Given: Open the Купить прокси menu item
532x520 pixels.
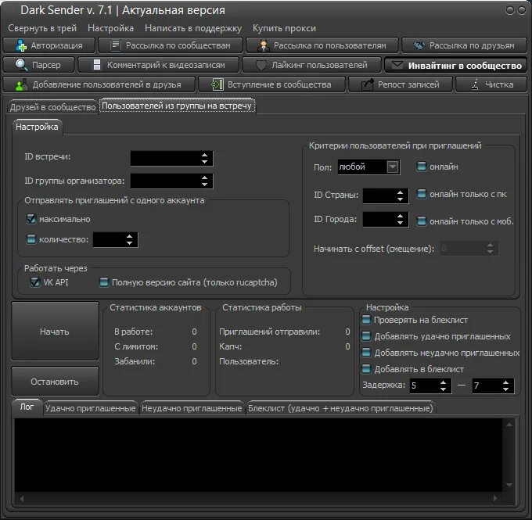Looking at the screenshot, I should point(284,28).
